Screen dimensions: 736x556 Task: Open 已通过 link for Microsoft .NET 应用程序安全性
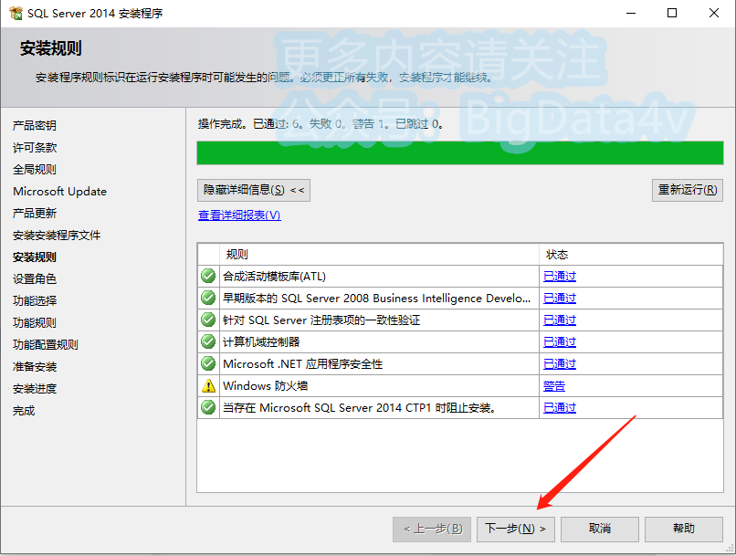pos(560,363)
